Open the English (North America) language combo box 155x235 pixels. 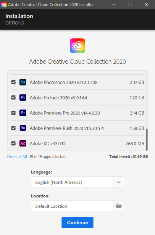(77, 182)
